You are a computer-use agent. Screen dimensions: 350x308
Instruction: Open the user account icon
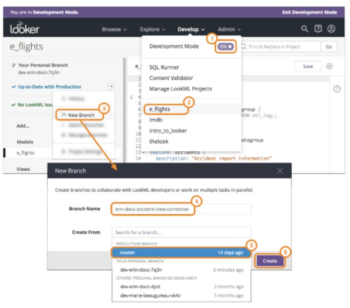pos(331,29)
